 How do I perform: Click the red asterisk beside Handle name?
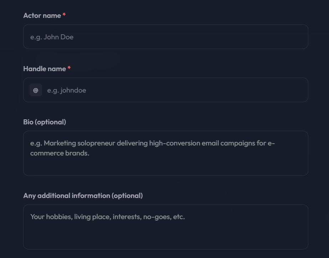coord(69,68)
